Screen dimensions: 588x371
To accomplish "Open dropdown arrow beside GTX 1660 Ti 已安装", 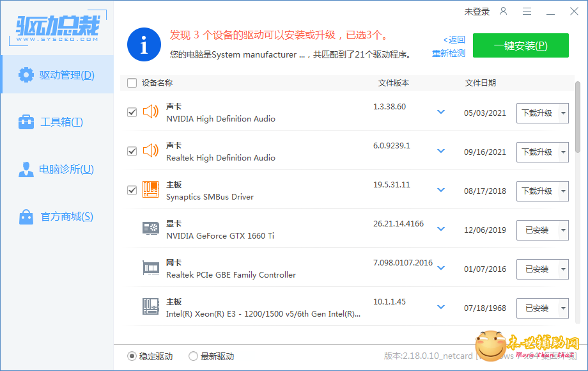I will 563,230.
